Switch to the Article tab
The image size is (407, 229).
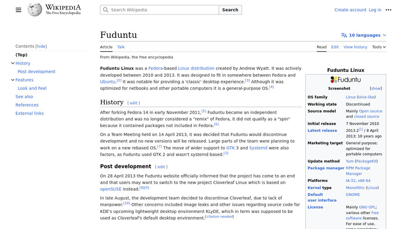(106, 47)
